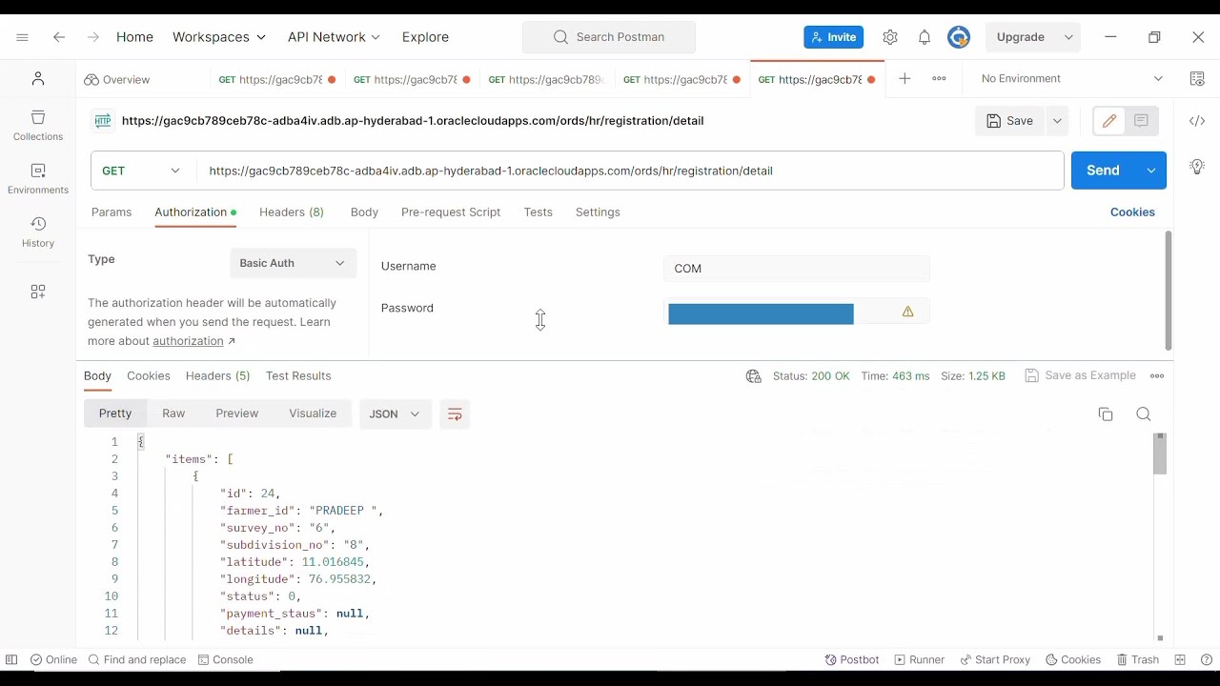Click the Invite button
Viewport: 1220px width, 686px height.
[x=834, y=37]
